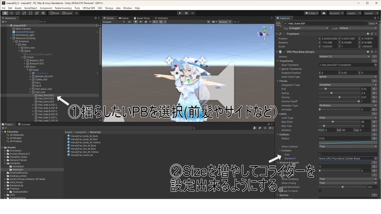Select the Rect Transform tool
381x214 pixels.
pos(30,13)
